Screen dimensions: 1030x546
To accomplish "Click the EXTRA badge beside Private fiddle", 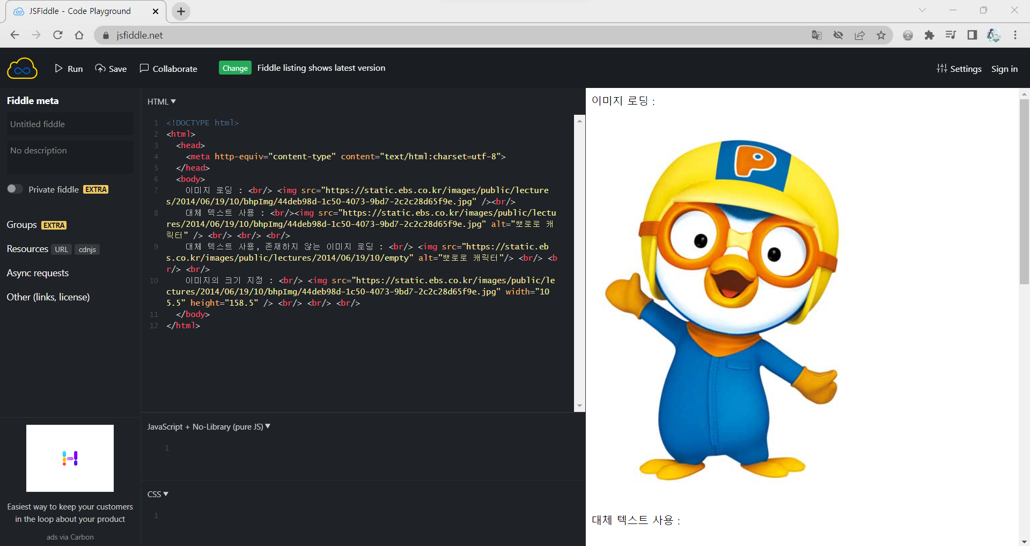I will point(96,189).
